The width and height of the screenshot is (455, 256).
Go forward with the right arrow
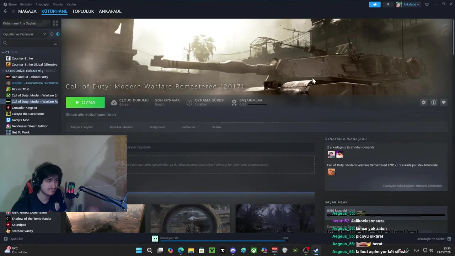point(13,11)
